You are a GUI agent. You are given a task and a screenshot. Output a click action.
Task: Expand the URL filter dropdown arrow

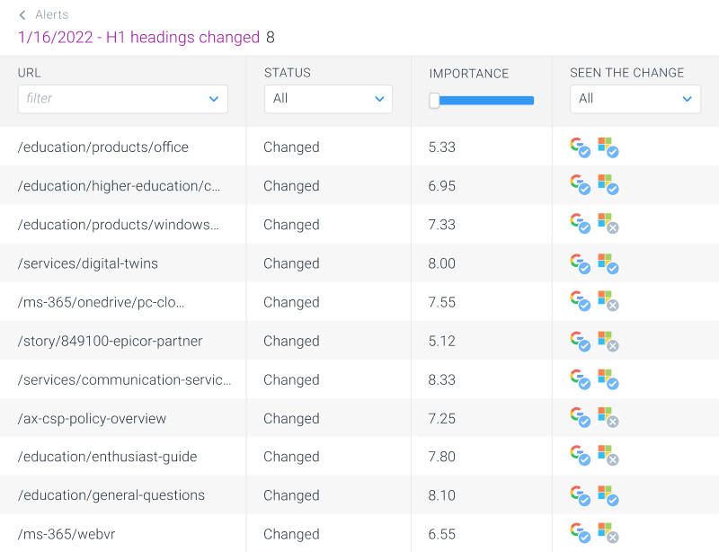click(214, 99)
